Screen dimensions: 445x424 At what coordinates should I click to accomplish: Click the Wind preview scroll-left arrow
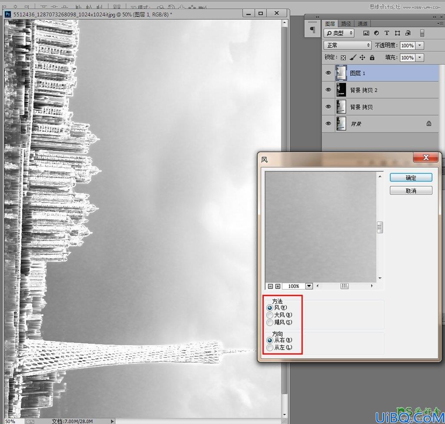318,286
